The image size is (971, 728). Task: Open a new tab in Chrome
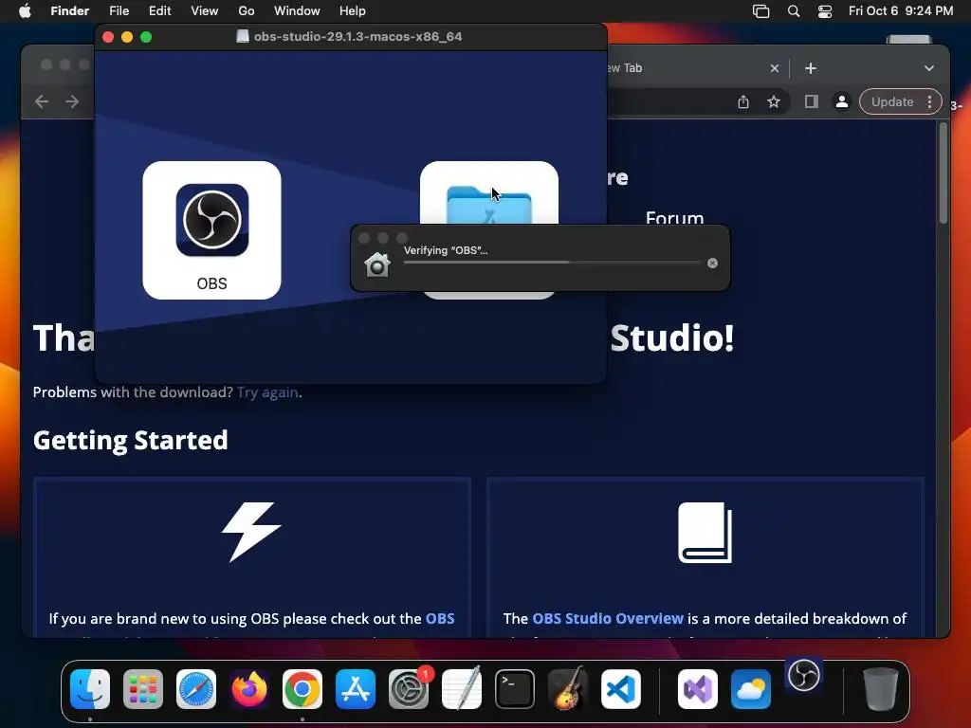point(811,68)
